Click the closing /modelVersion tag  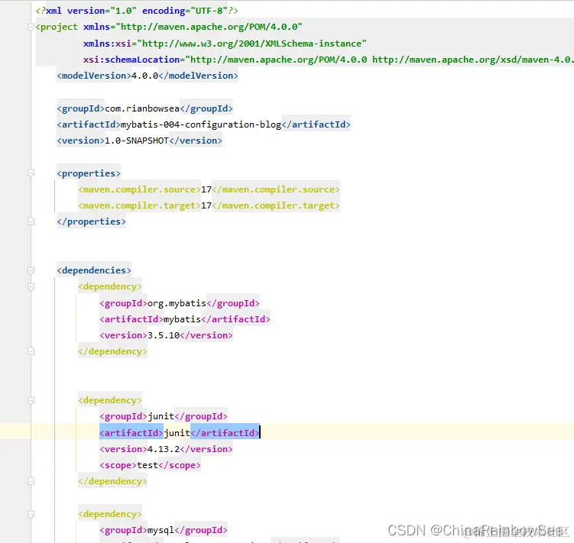click(x=199, y=76)
